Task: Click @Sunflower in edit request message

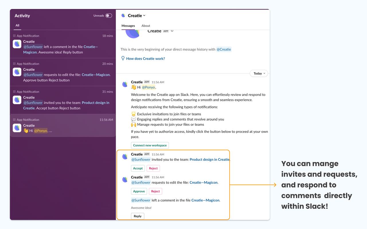Action: (141, 182)
